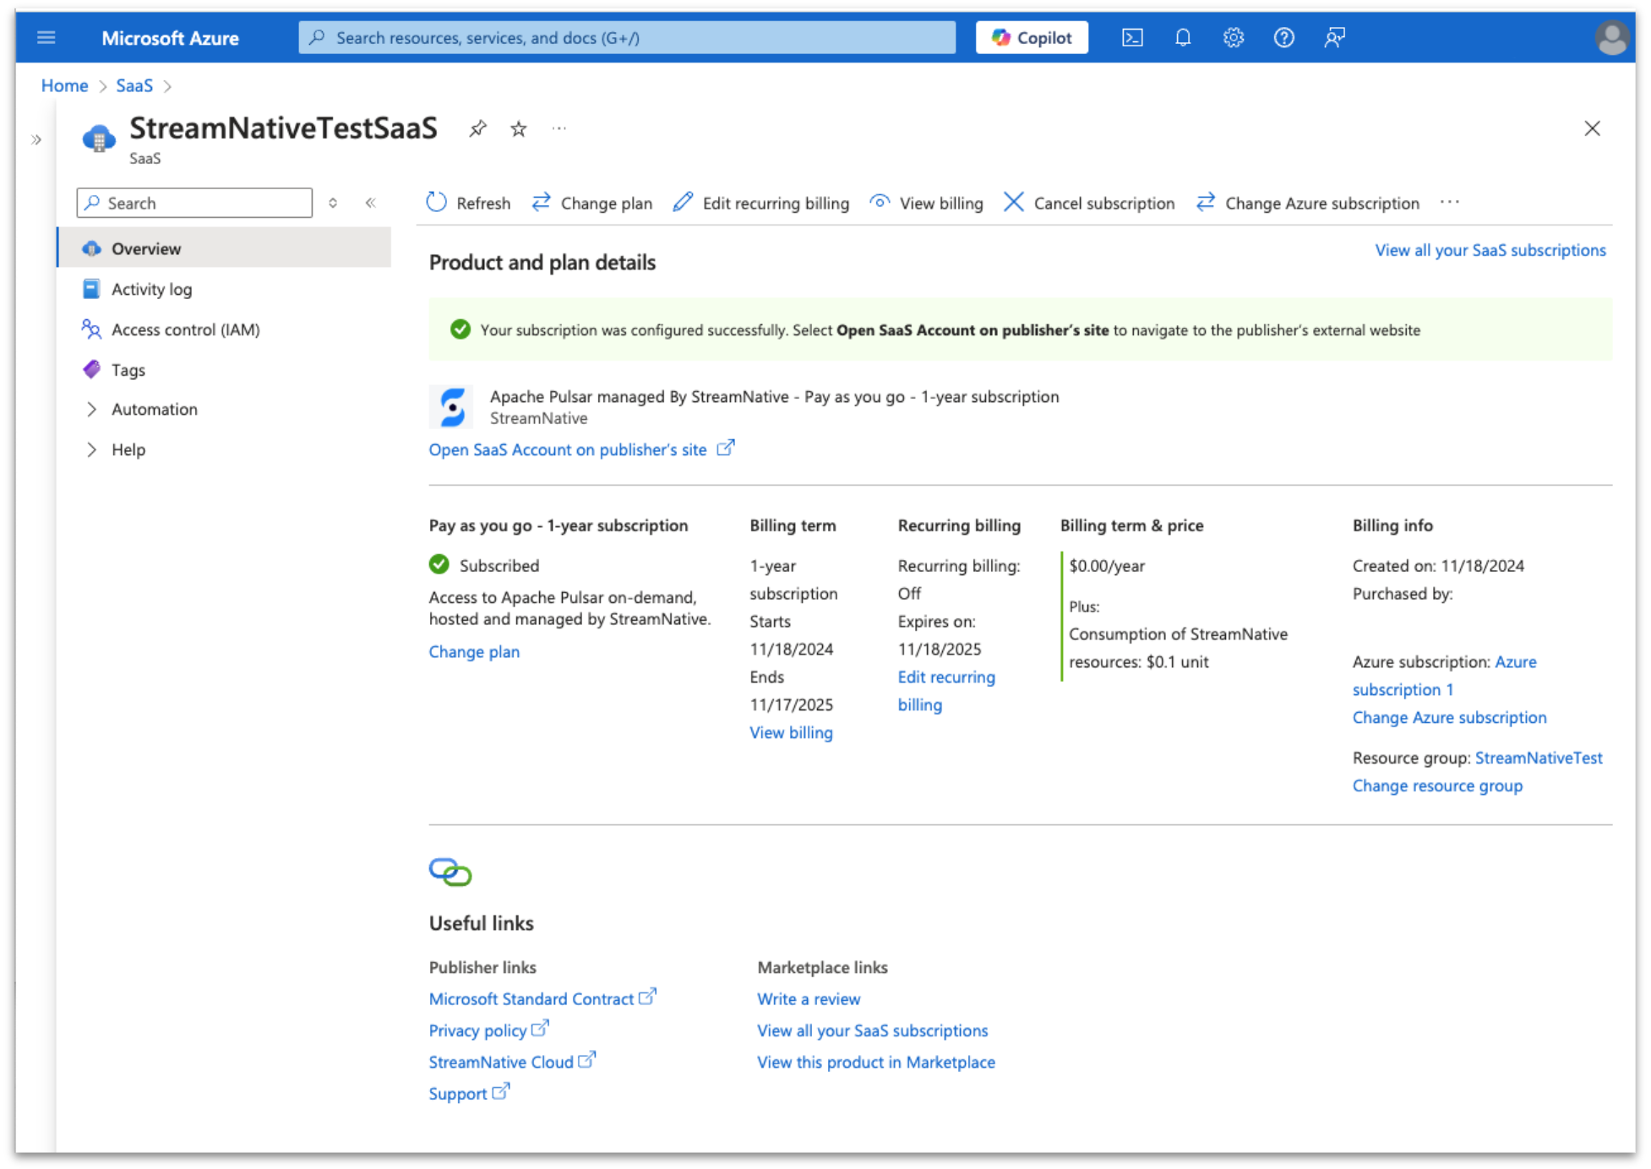This screenshot has width=1651, height=1169.
Task: Open SaaS Account on publisher's site
Action: pos(568,449)
